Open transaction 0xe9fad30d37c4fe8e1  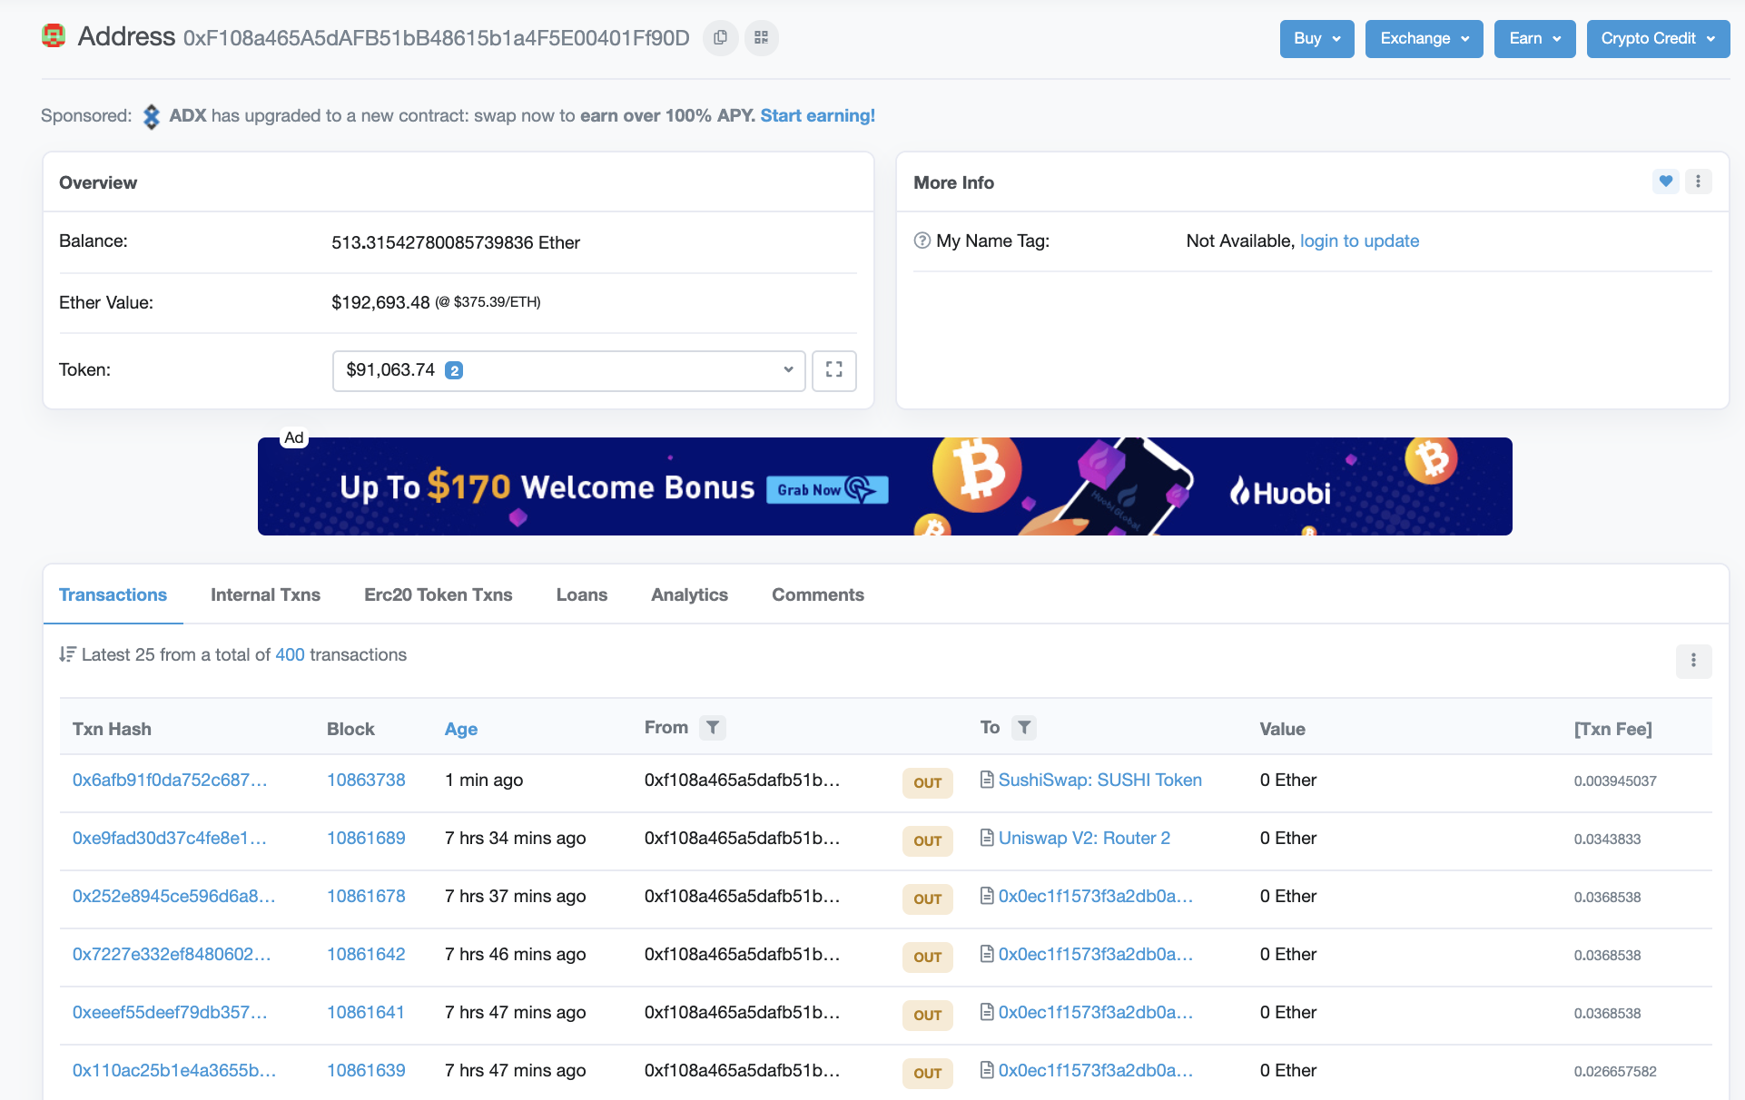(170, 838)
